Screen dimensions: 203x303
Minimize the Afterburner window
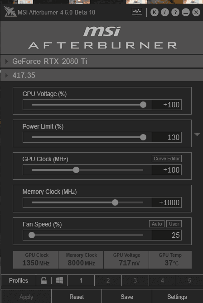pos(186,12)
